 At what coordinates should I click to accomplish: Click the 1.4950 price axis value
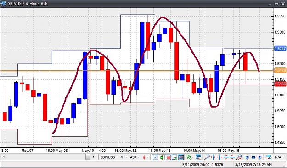tap(280, 142)
